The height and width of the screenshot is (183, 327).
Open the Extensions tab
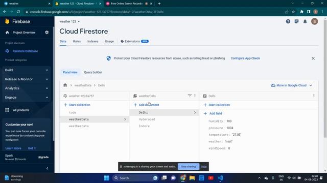pos(134,41)
